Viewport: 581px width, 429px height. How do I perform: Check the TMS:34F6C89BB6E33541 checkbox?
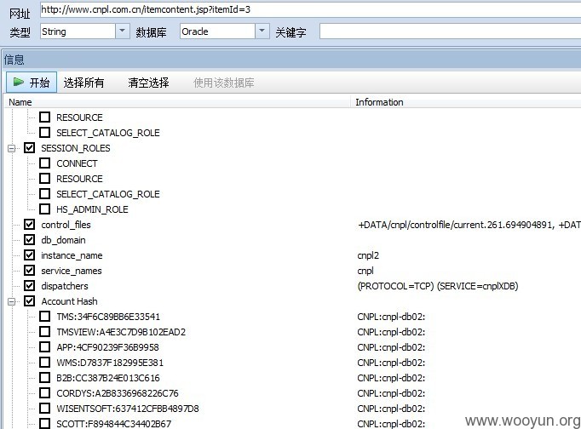(44, 317)
